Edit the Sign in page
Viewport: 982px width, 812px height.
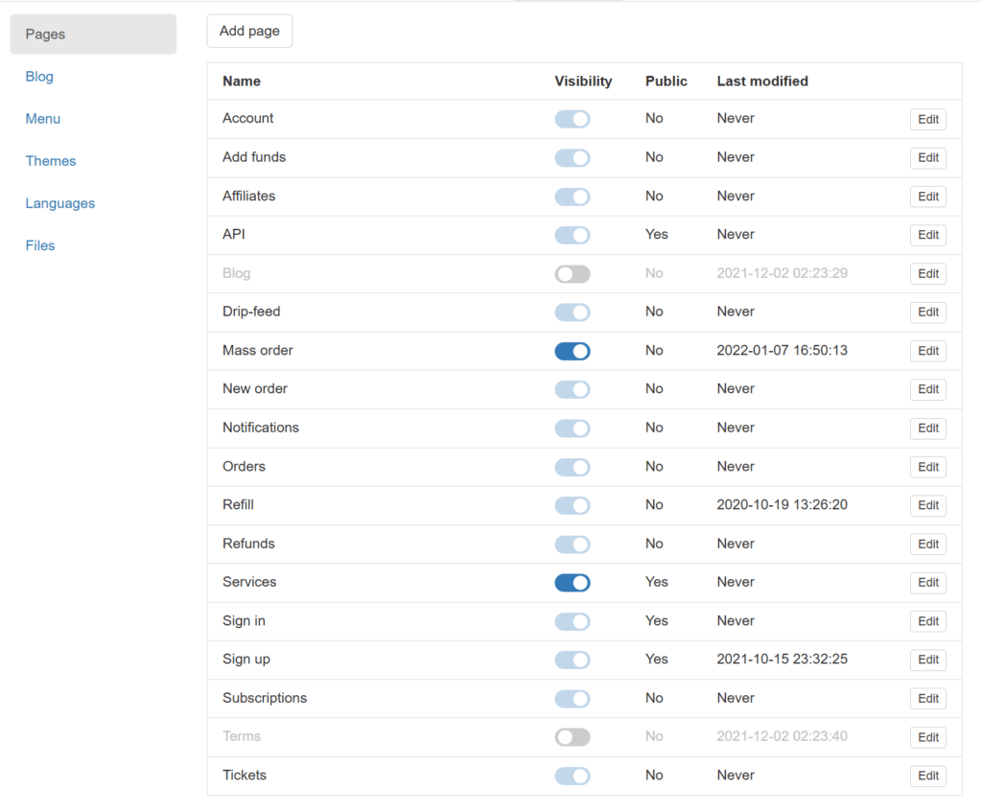click(927, 621)
